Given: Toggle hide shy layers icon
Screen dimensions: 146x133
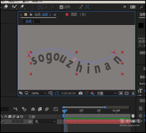Looking at the screenshot, I should tap(33, 109).
